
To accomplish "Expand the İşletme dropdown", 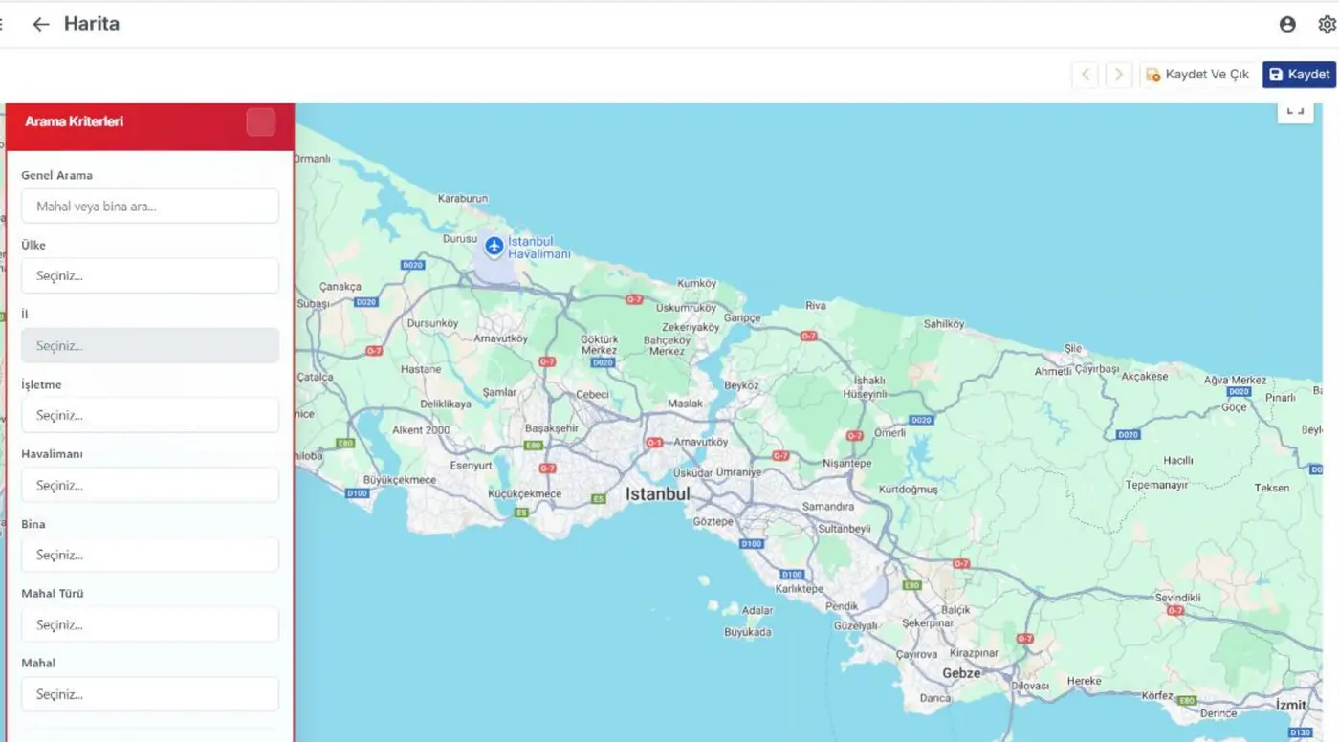I will click(150, 415).
